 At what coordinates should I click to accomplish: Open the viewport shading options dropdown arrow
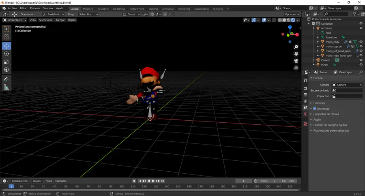[x=298, y=20]
